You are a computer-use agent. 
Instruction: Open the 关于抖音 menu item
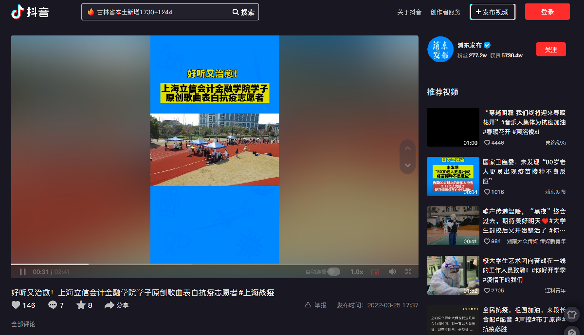point(409,12)
